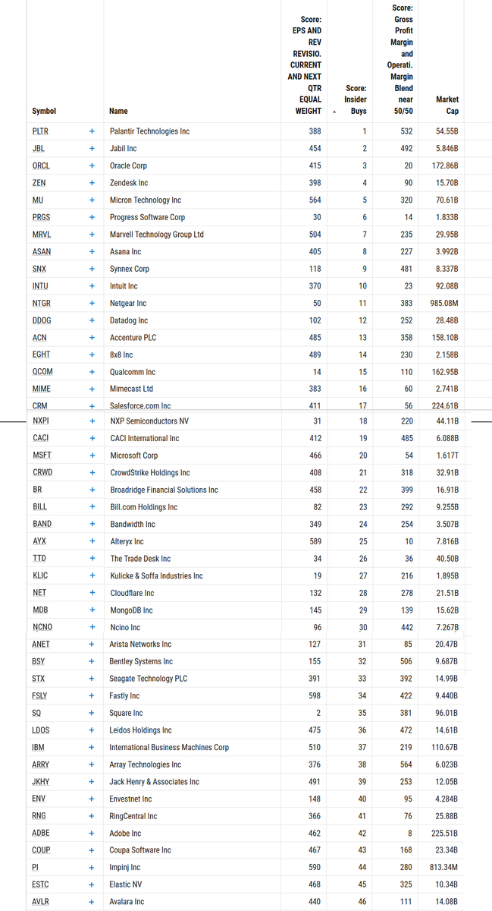Open the ARRY ticker link
The image size is (492, 911).
click(x=41, y=764)
